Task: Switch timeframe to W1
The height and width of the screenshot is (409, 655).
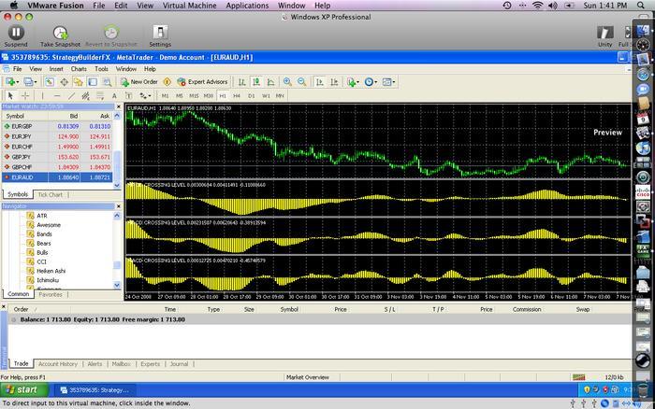Action: point(266,96)
